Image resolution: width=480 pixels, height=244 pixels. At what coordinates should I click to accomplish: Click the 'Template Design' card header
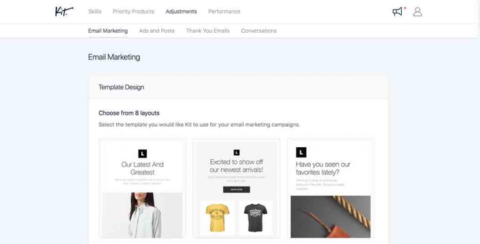pos(238,87)
